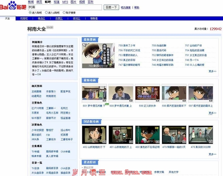Click play icon on Mandarin episode 481 thumbnail

[131, 141]
